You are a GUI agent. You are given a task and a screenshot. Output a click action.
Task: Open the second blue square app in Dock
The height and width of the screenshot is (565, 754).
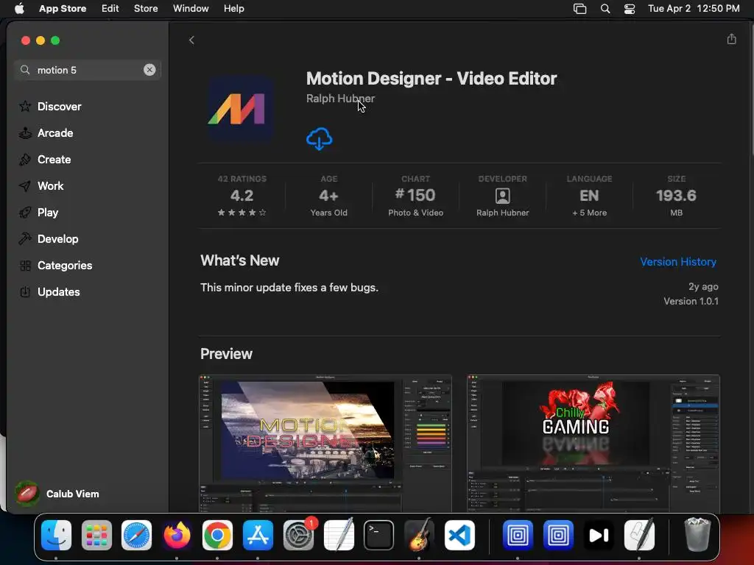coord(558,536)
